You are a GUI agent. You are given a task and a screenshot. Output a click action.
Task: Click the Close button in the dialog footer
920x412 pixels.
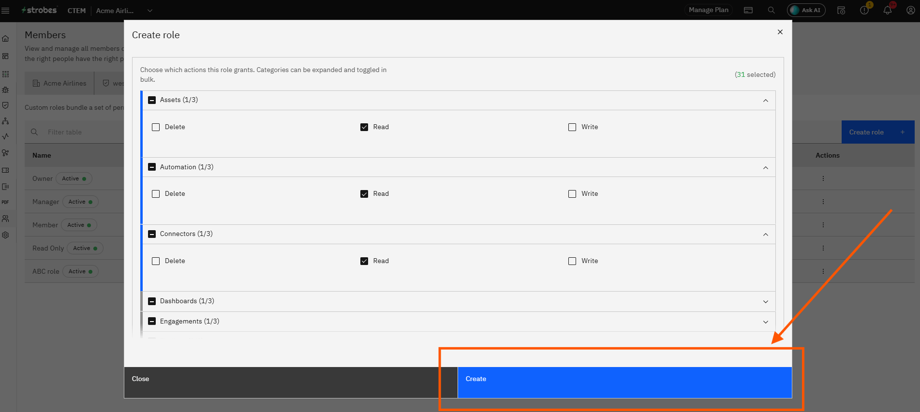tap(291, 383)
